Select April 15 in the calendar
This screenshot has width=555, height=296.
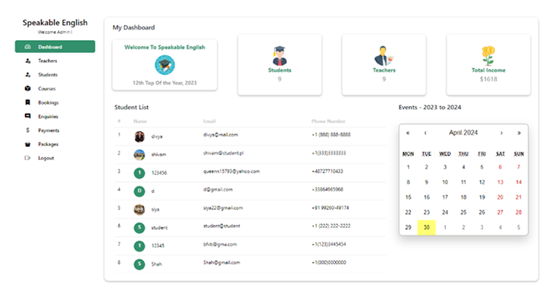tap(408, 197)
